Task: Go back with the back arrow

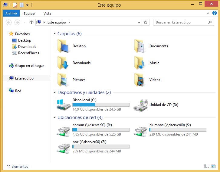Action: click(8, 22)
